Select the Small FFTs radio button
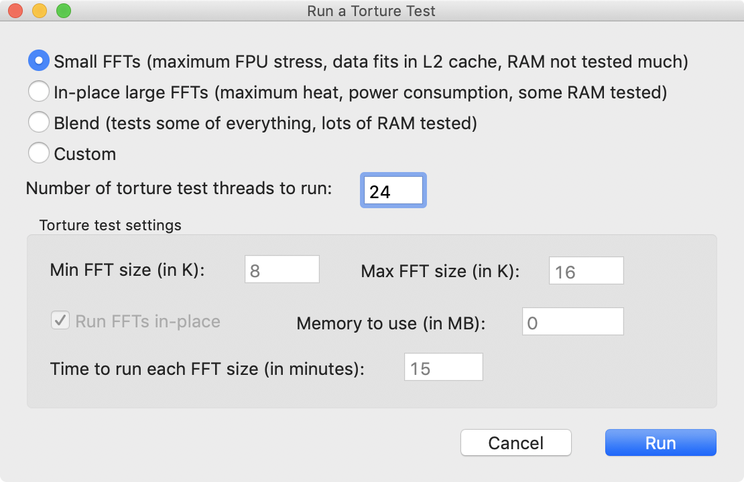 pyautogui.click(x=39, y=62)
